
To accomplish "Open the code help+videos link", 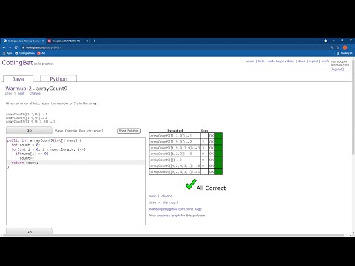I will (x=281, y=61).
